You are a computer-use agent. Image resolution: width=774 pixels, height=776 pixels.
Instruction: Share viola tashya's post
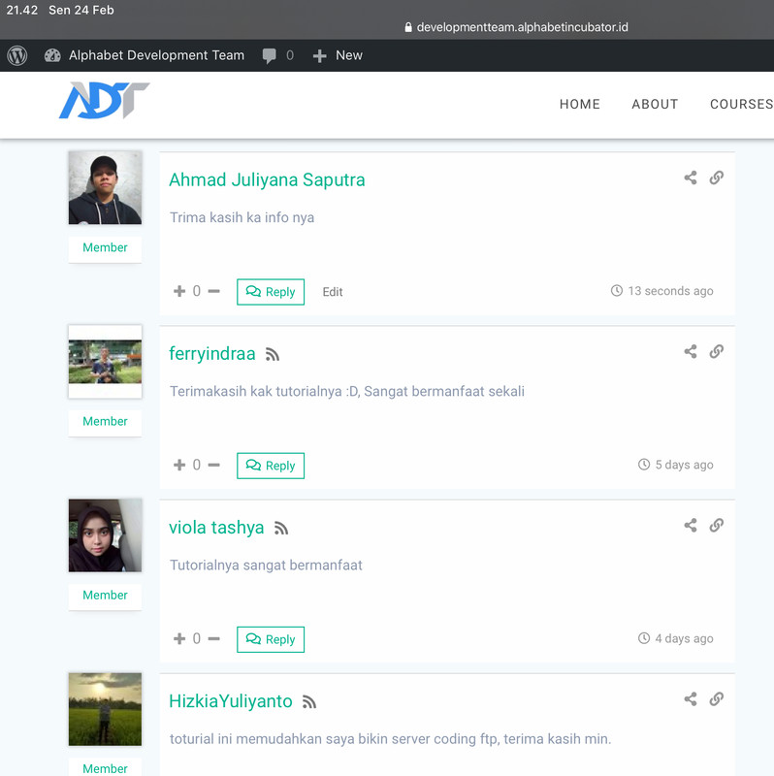coord(691,525)
